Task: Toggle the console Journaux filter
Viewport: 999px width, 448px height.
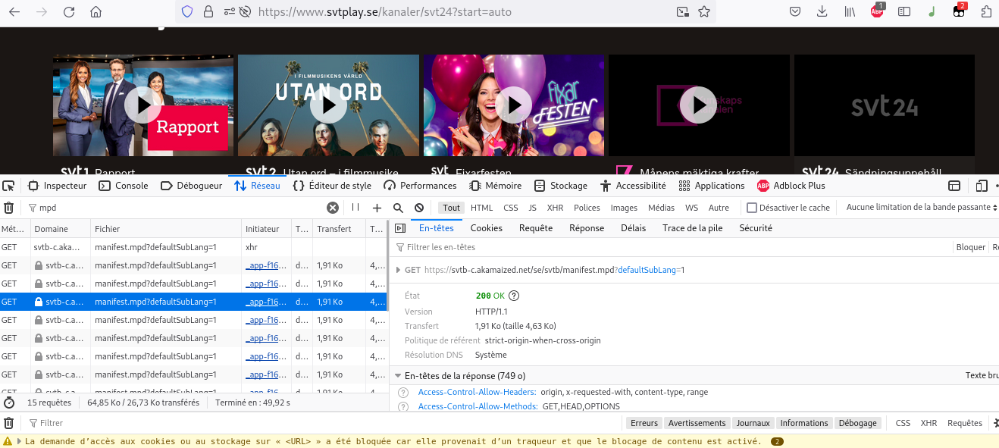Action: [x=753, y=423]
